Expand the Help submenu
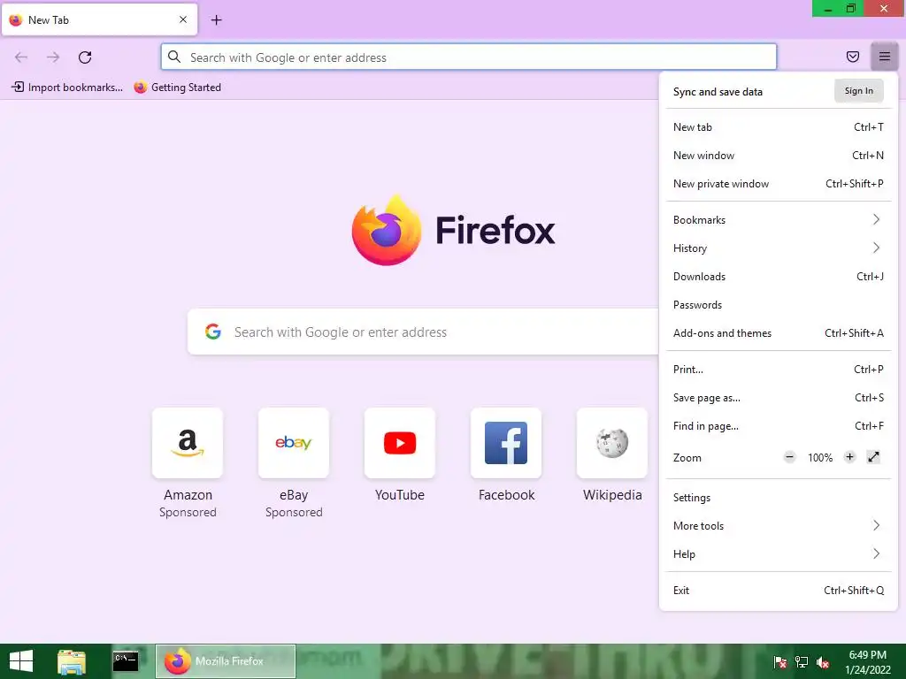The image size is (906, 679). (x=779, y=554)
